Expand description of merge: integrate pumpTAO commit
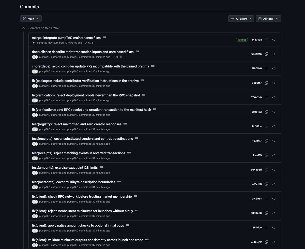Image resolution: width=305 pixels, height=249 pixels. 104,37
